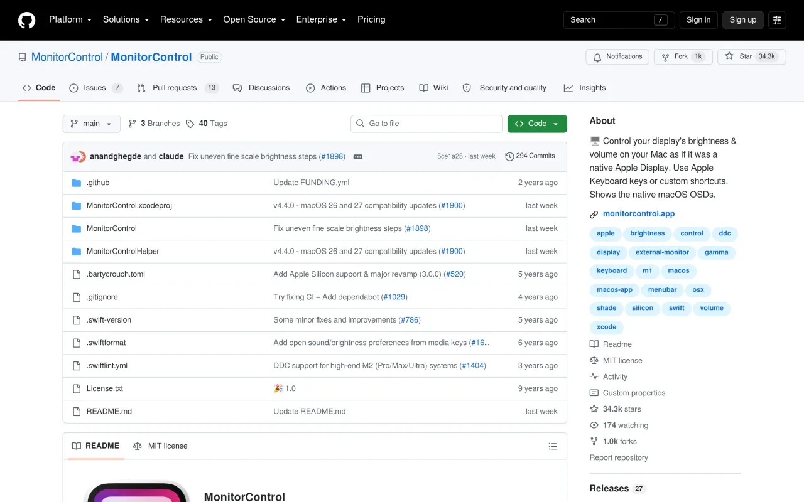Open the main branch dropdown
The width and height of the screenshot is (804, 502).
pyautogui.click(x=91, y=124)
